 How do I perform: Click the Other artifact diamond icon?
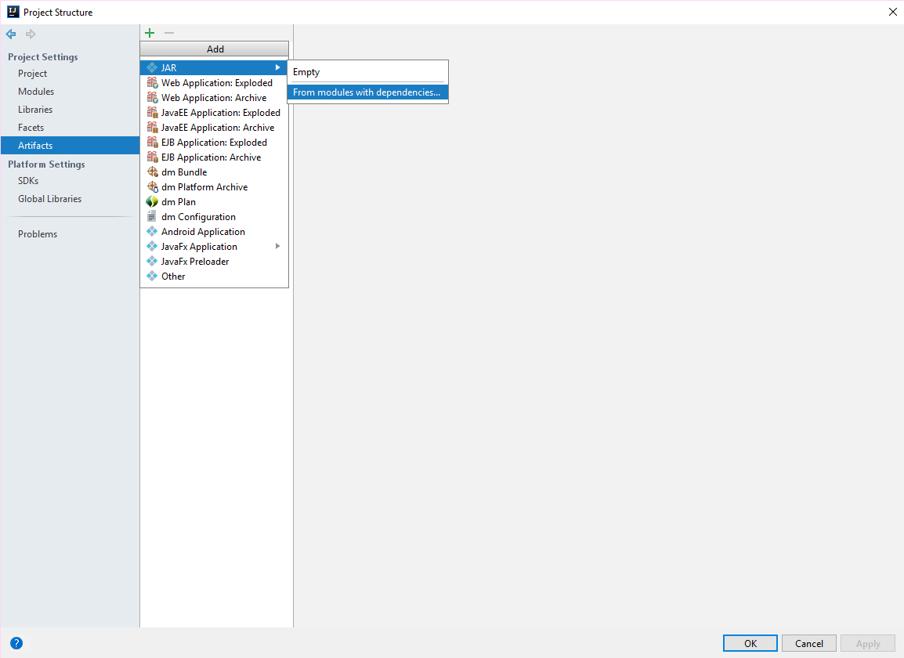(x=152, y=277)
